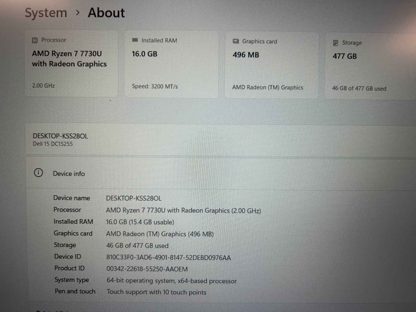This screenshot has width=416, height=312.
Task: Click the Graphics card monitor icon
Action: pos(236,41)
